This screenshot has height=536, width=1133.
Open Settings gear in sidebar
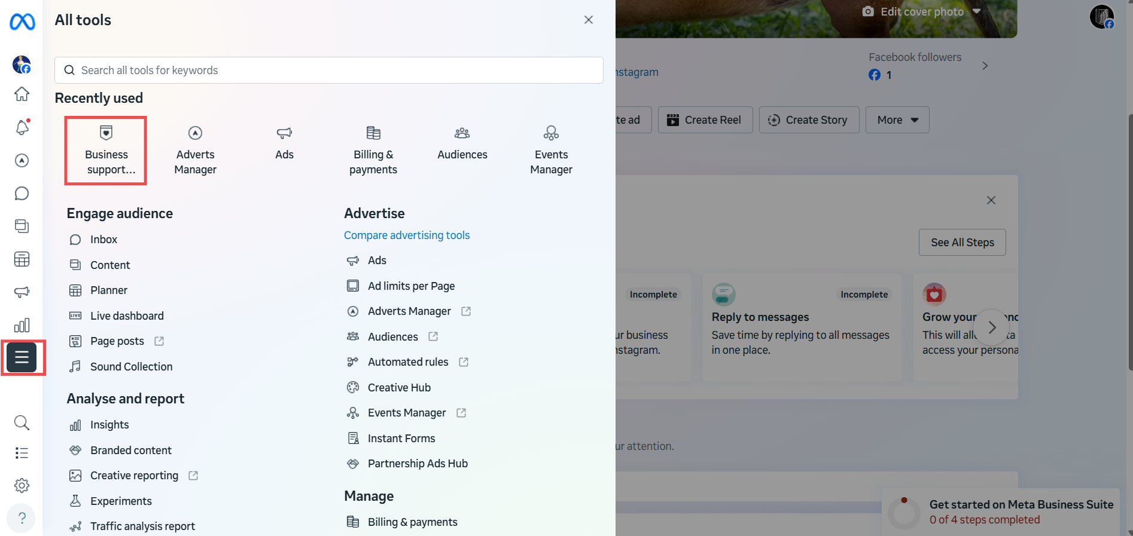[22, 485]
